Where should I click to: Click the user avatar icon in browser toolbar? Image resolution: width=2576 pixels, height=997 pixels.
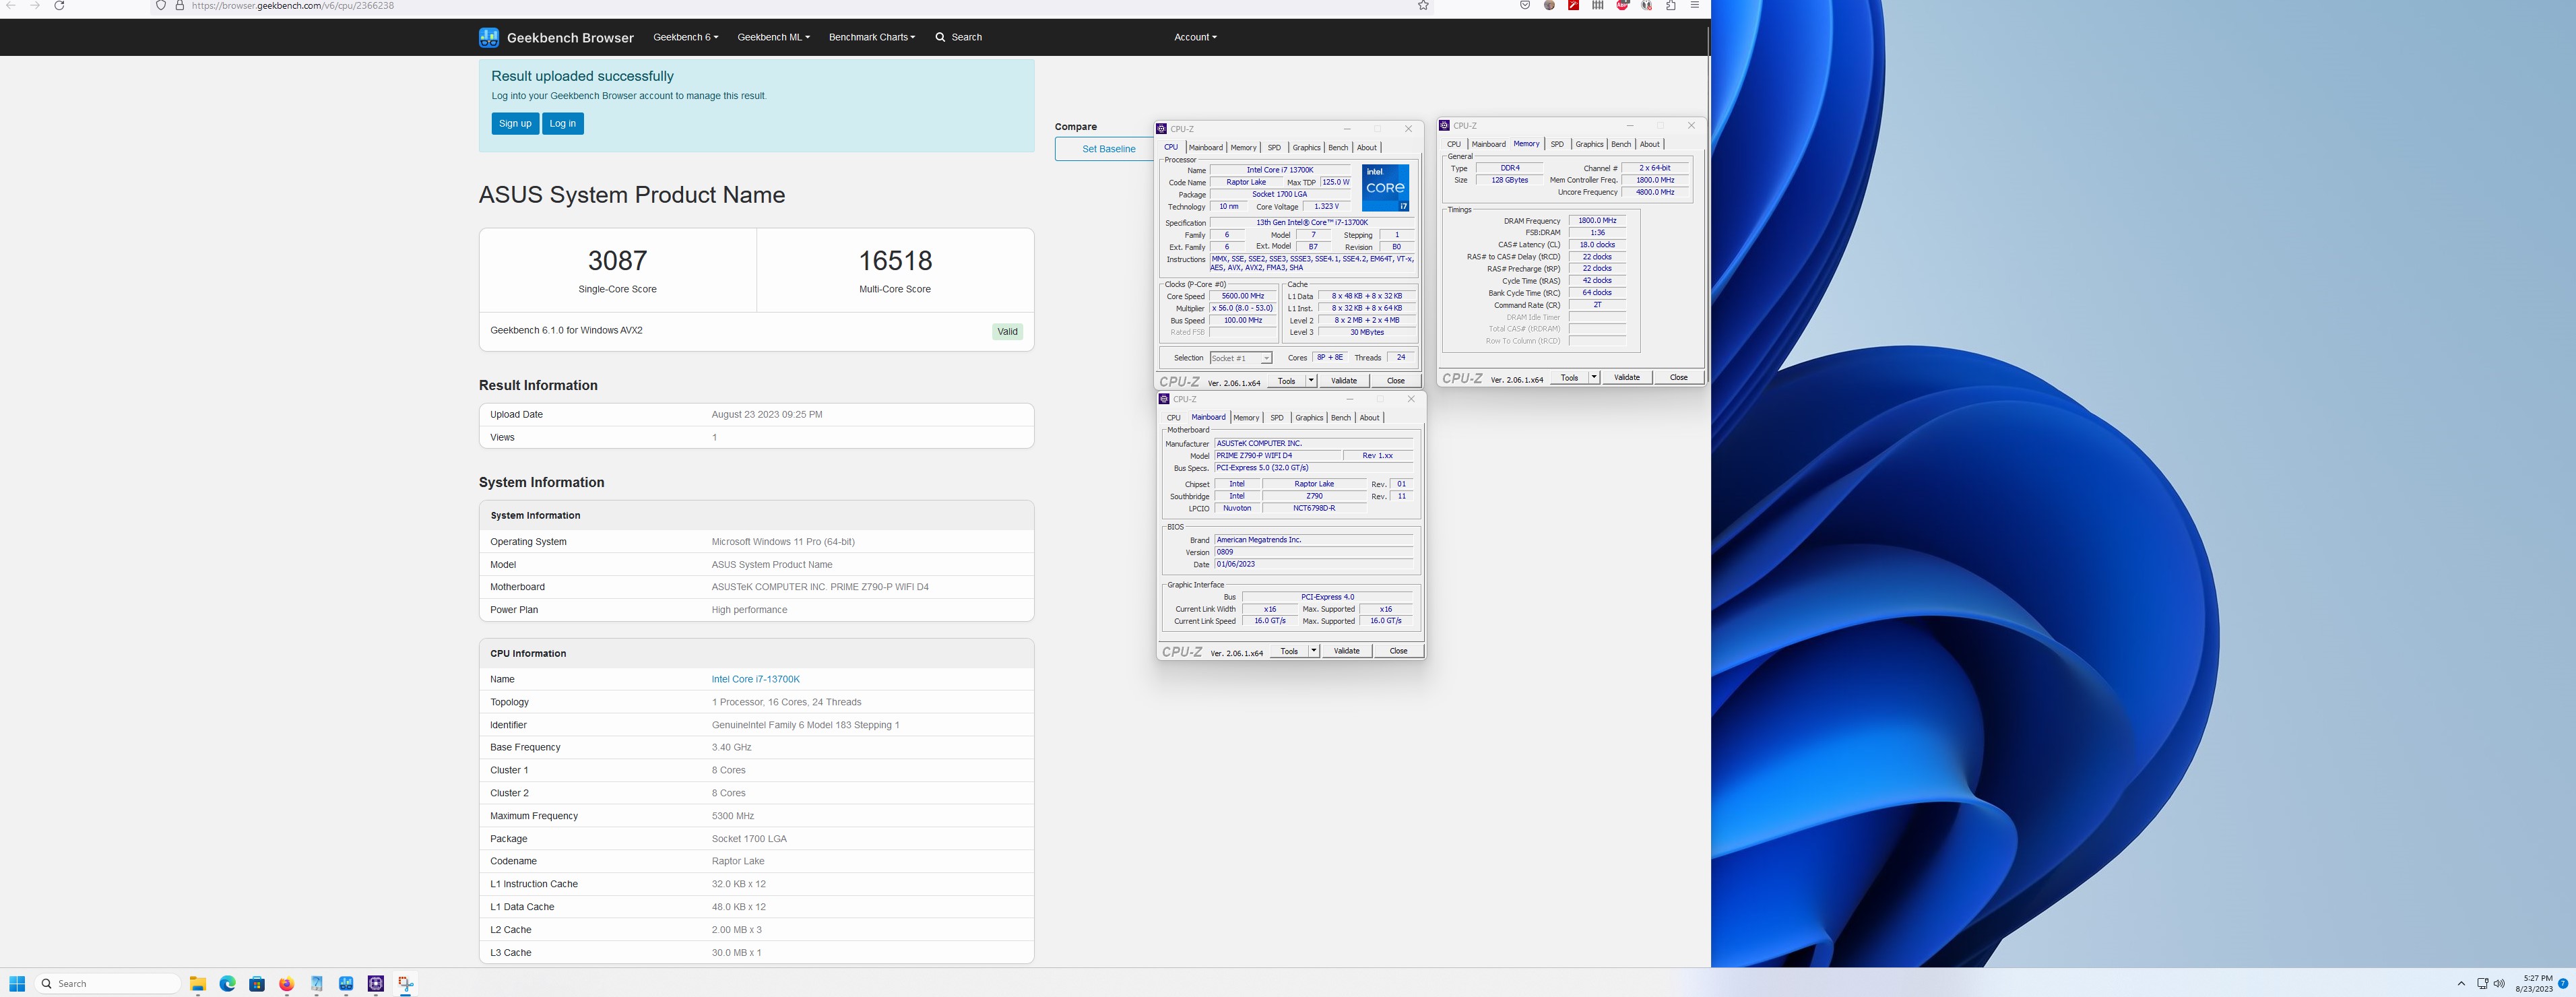[x=1549, y=5]
